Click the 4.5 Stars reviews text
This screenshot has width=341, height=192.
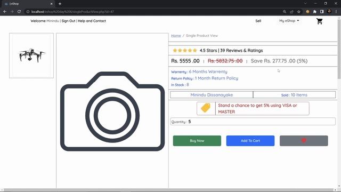click(x=231, y=51)
